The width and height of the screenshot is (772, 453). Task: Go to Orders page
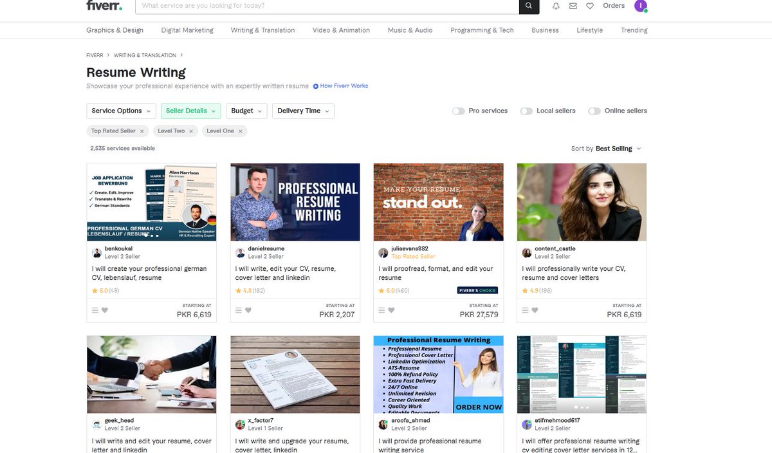(614, 6)
